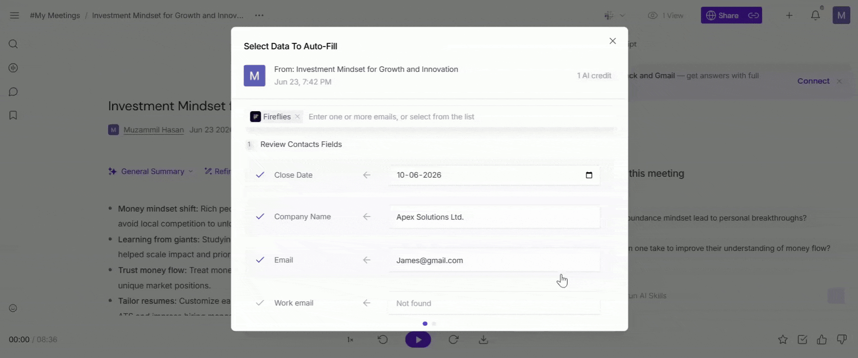
Task: Skip forward with the forward icon
Action: (x=454, y=340)
